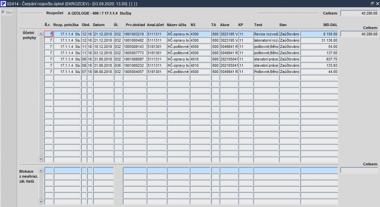The width and height of the screenshot is (380, 207).
Task: Click NS cell 4010 in document 1801008097 row
Action: 200,59
